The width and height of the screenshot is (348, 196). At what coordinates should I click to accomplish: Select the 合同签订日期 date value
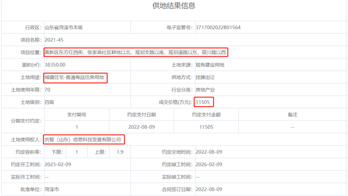tap(209, 189)
